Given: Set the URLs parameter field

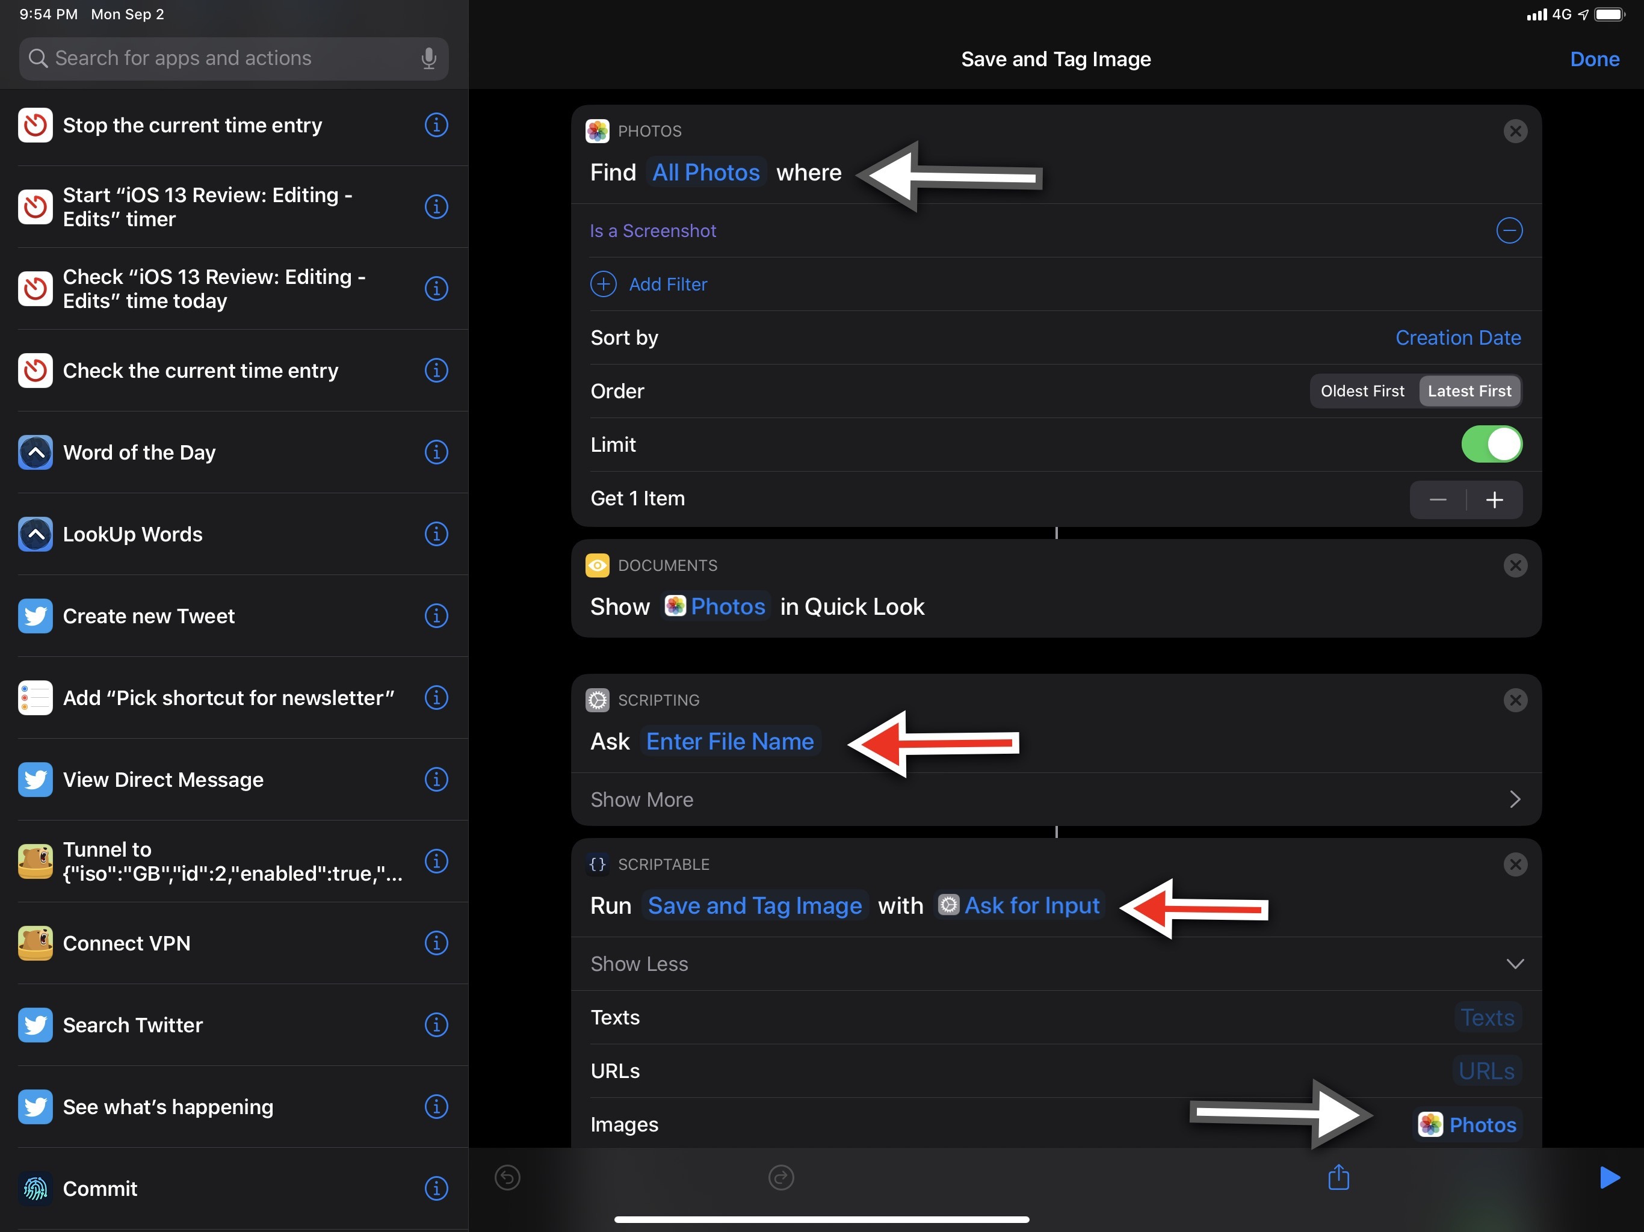Looking at the screenshot, I should point(1486,1071).
